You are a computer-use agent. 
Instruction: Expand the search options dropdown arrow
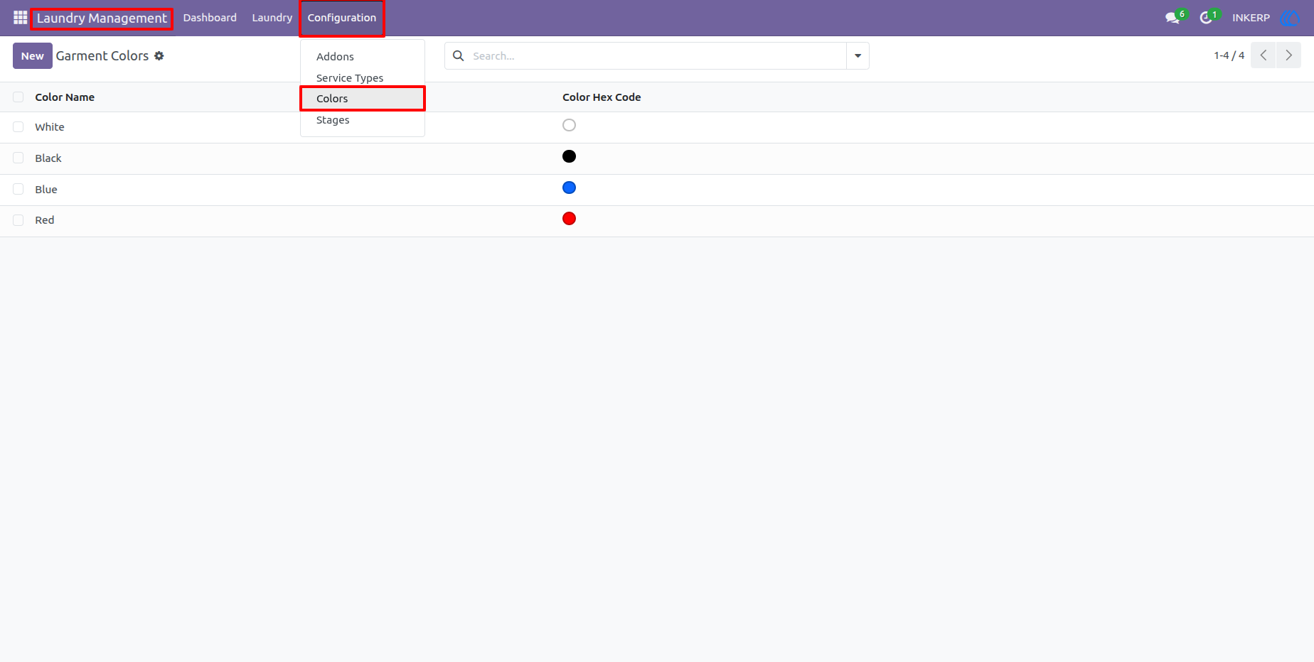pos(858,55)
